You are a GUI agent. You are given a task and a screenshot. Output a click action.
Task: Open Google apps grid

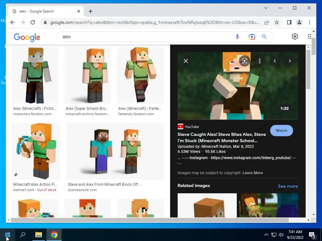(x=309, y=36)
